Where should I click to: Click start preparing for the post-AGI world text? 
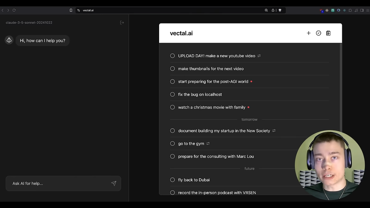[x=213, y=82]
